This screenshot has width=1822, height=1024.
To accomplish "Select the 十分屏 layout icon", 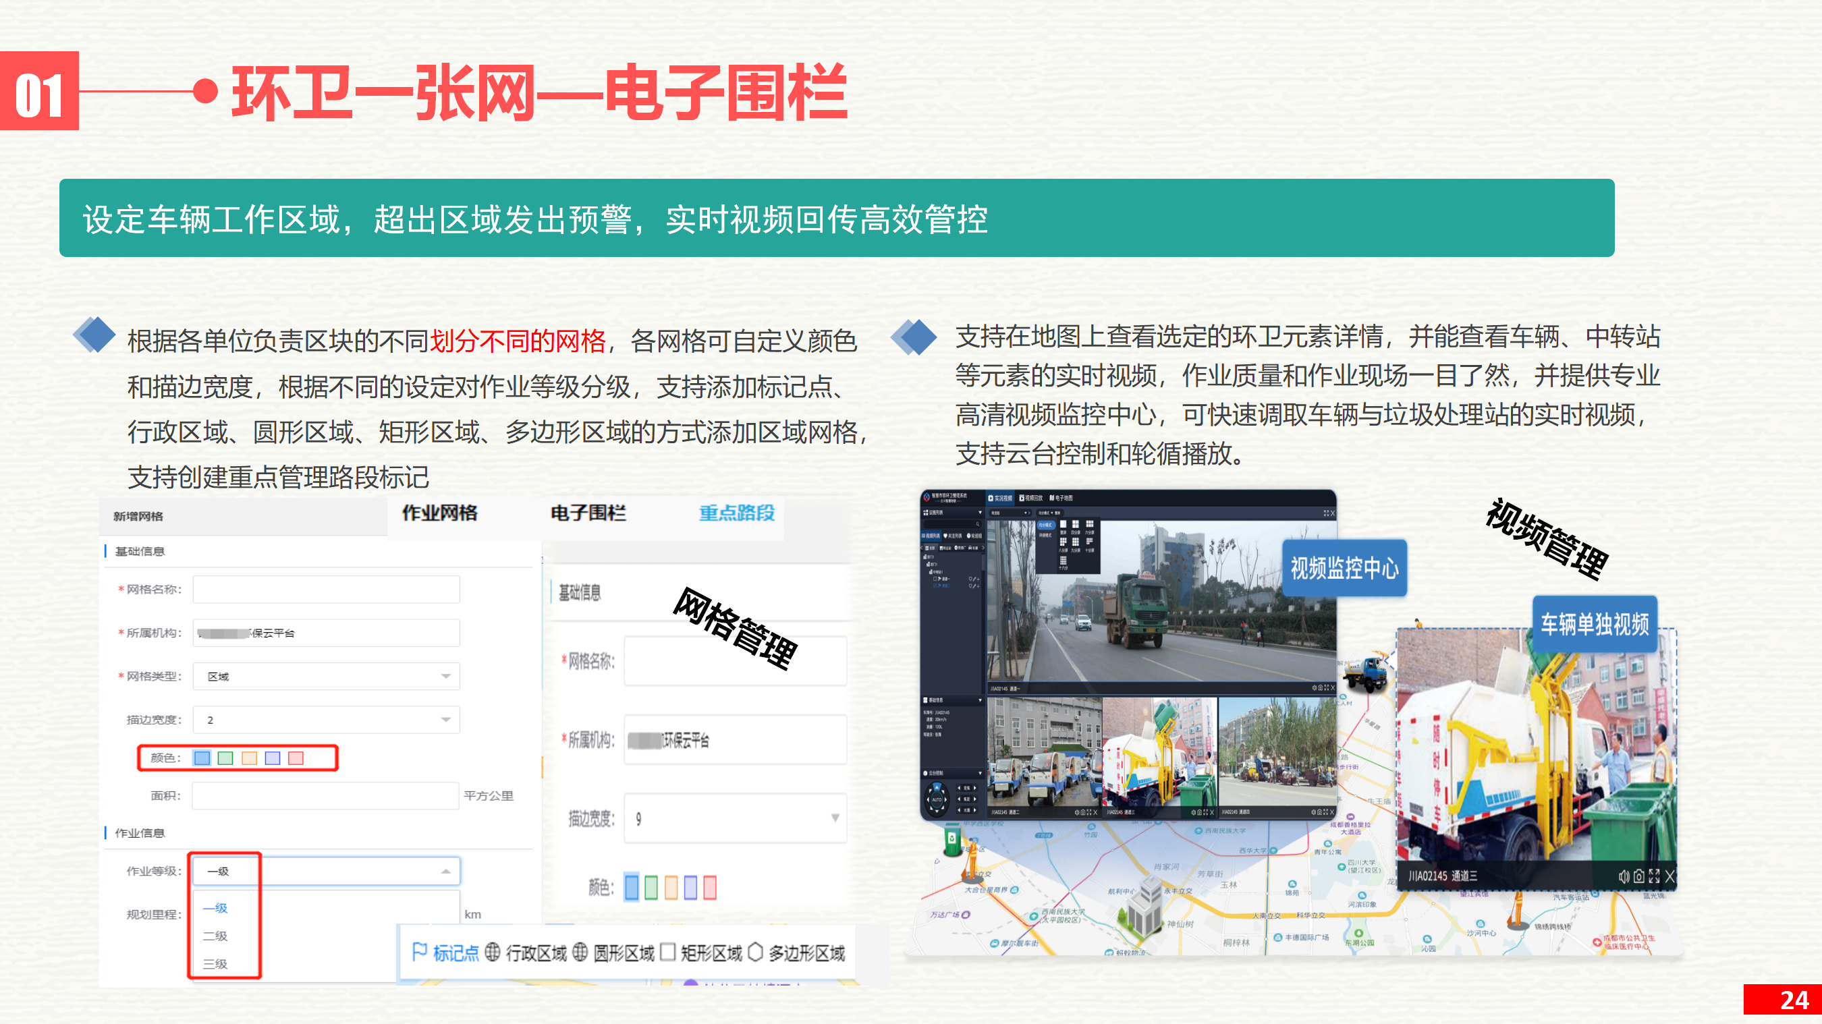I will pyautogui.click(x=1089, y=541).
